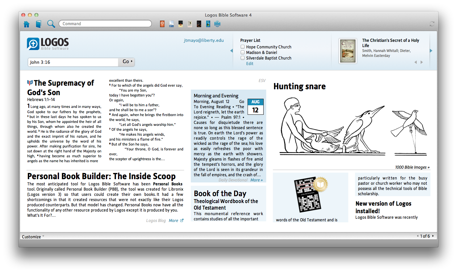Show the next book with small right arrow
The image size is (457, 273).
[x=422, y=62]
